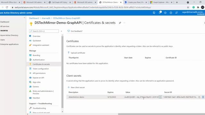205x115 pixels.
Task: Click the app menu scroll down arrow
Action: [62, 111]
